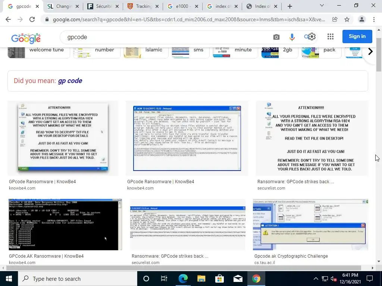
Task: Open a new browser tab with plus
Action: tap(289, 7)
